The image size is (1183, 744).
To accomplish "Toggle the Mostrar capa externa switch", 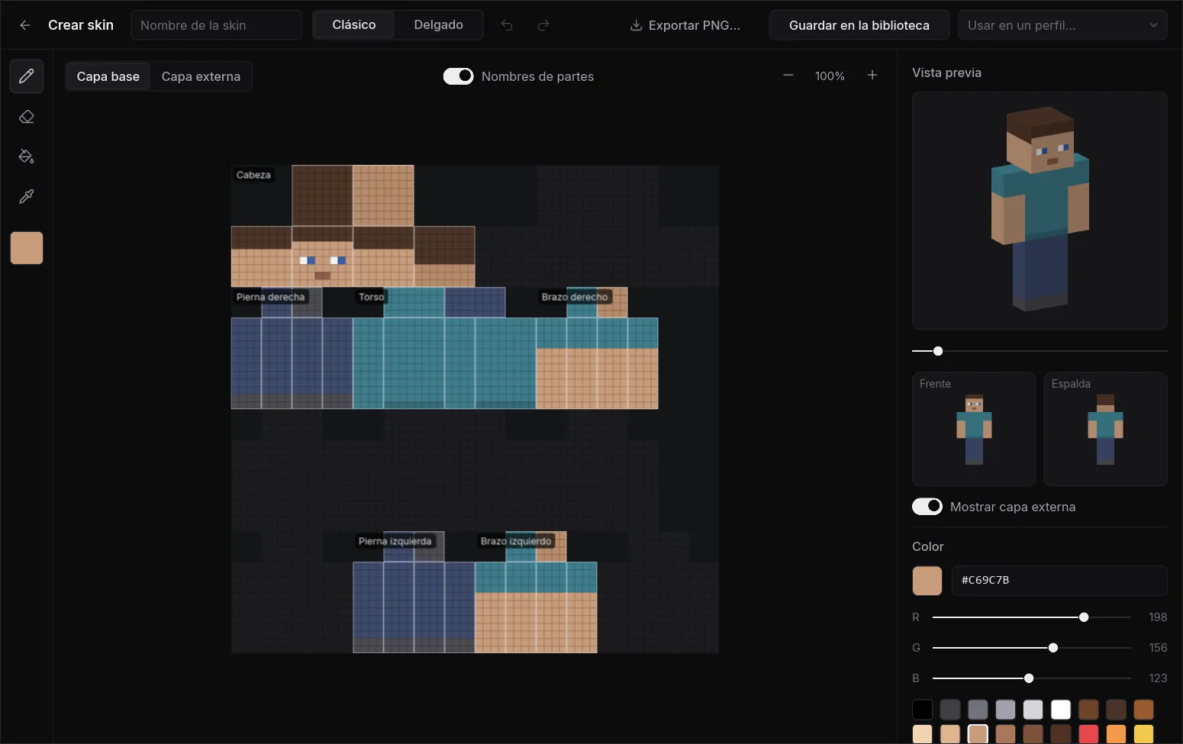I will 927,507.
